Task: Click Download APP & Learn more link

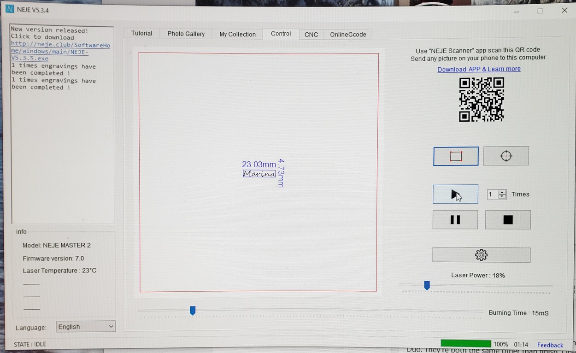Action: (x=479, y=69)
